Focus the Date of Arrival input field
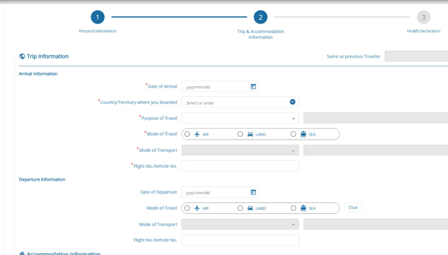Viewport: 448px width, 255px height. point(220,86)
